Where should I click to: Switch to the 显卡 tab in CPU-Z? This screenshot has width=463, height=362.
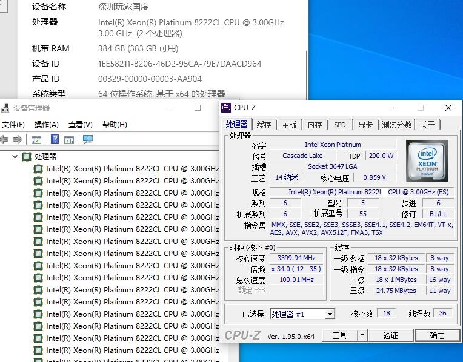pos(365,125)
